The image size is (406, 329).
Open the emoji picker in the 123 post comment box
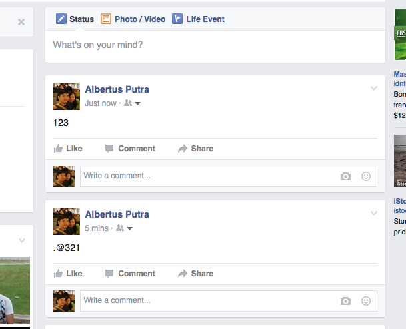(x=366, y=176)
